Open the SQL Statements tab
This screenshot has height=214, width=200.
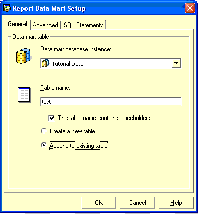click(x=83, y=25)
